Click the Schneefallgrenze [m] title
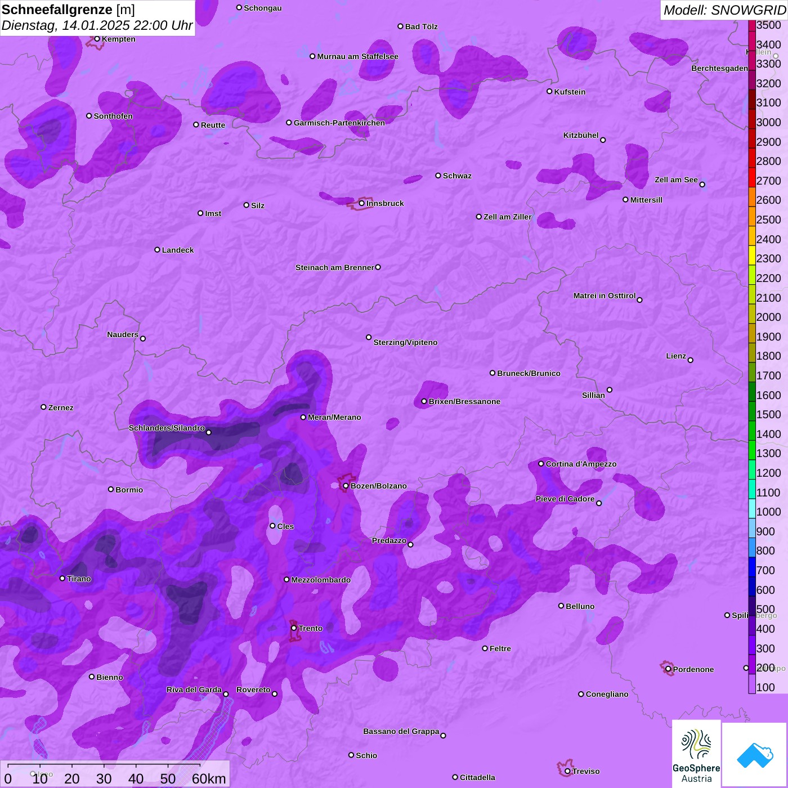Image resolution: width=788 pixels, height=788 pixels. 68,10
